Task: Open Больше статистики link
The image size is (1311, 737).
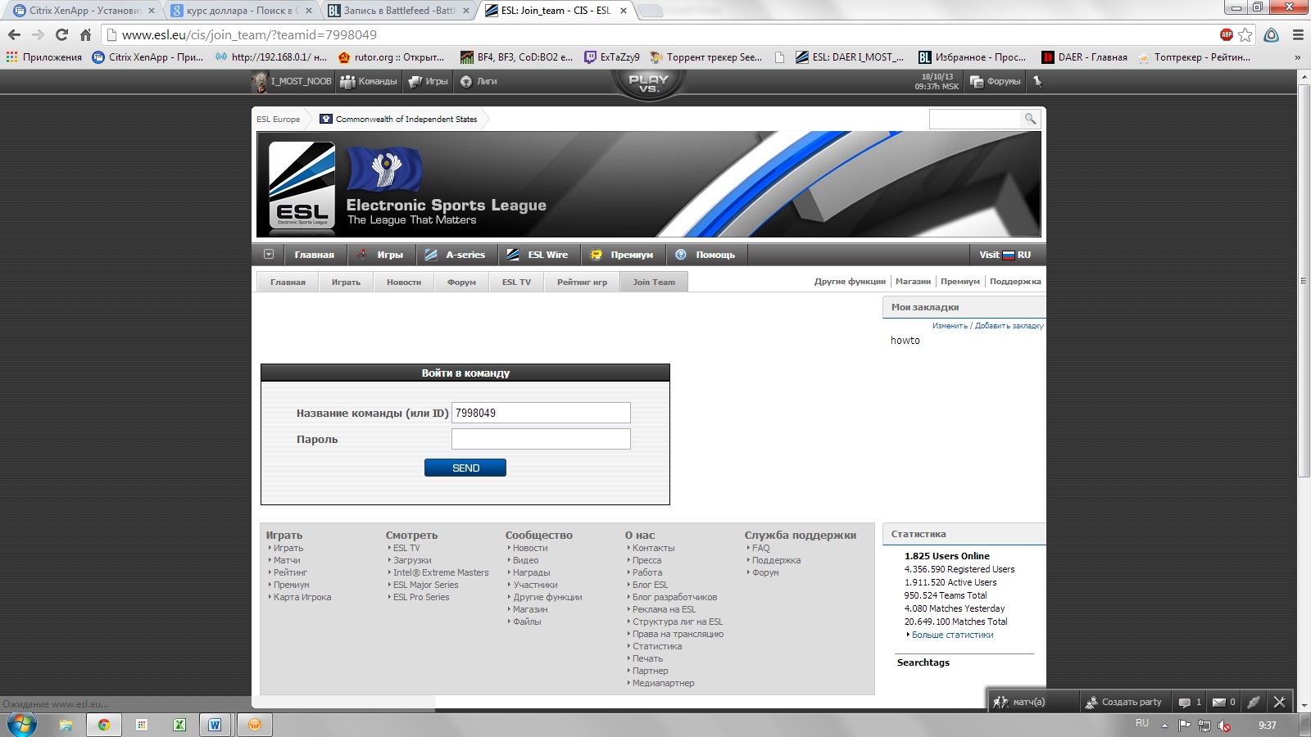Action: click(x=952, y=635)
